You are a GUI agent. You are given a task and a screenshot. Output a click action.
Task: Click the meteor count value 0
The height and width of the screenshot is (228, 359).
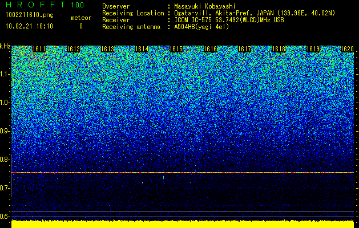click(x=81, y=26)
